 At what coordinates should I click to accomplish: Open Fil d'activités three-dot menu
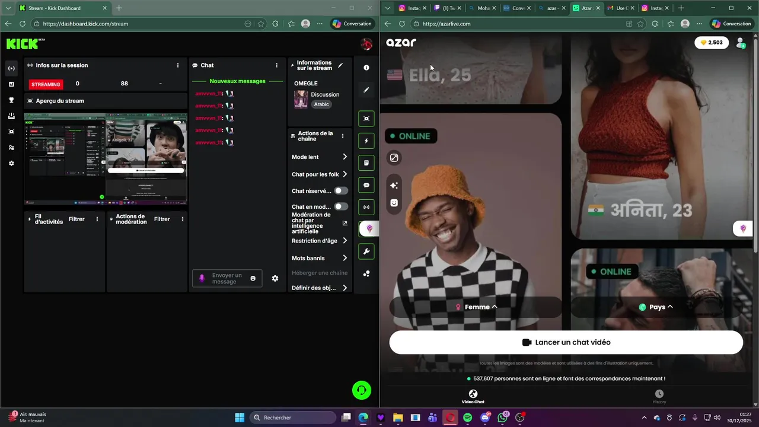click(x=97, y=219)
